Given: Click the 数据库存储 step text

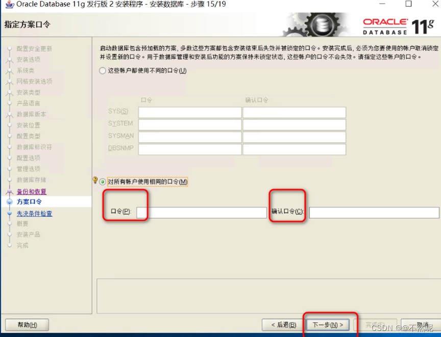Looking at the screenshot, I should tap(31, 180).
